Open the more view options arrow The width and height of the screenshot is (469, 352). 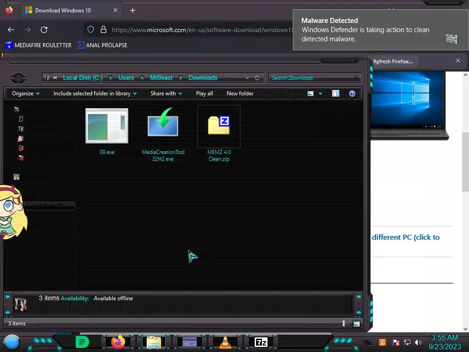320,93
